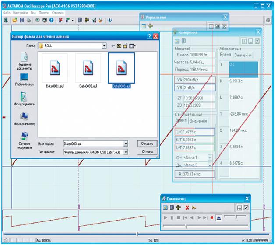
Task: Click red X delete icon in Самописец toolbar
Action: pos(187,208)
